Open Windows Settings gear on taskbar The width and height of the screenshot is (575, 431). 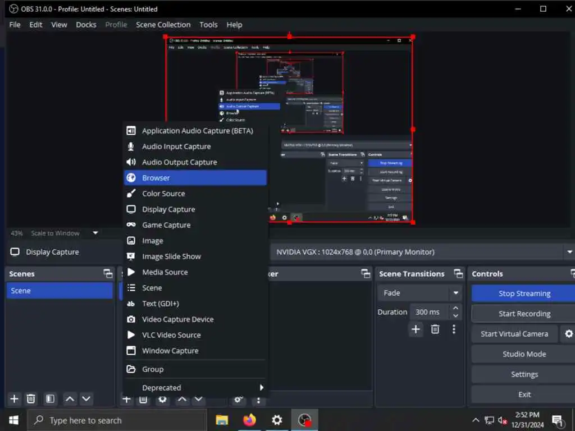[x=277, y=420]
